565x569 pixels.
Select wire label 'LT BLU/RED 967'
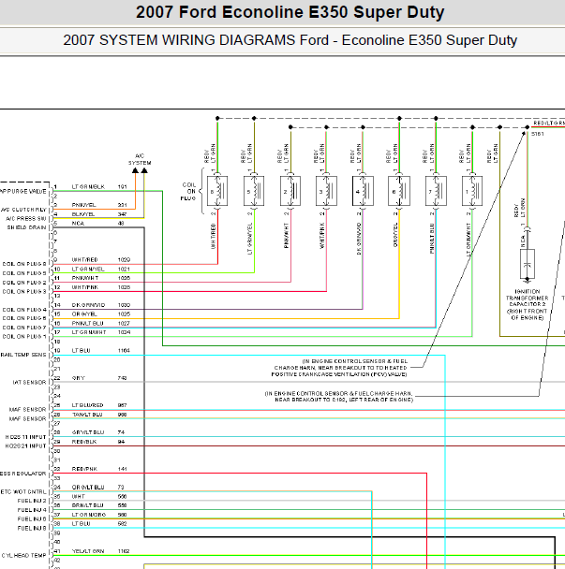pyautogui.click(x=99, y=405)
